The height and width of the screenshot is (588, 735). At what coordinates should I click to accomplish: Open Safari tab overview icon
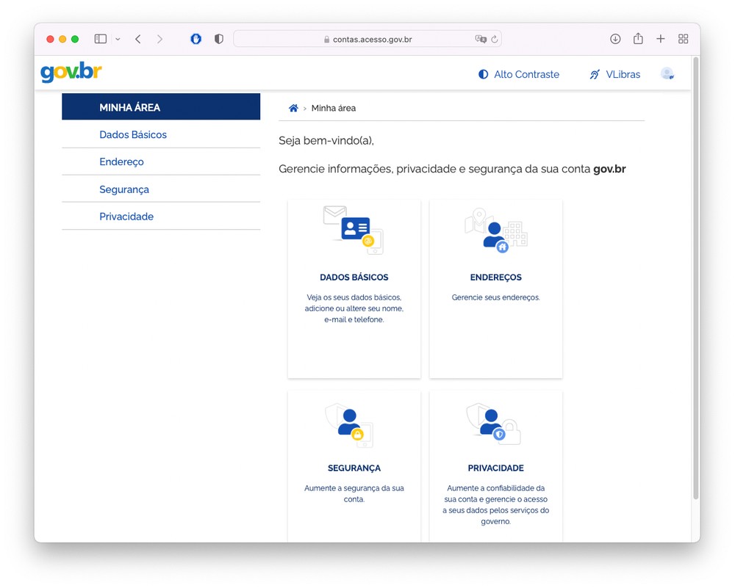pyautogui.click(x=683, y=39)
